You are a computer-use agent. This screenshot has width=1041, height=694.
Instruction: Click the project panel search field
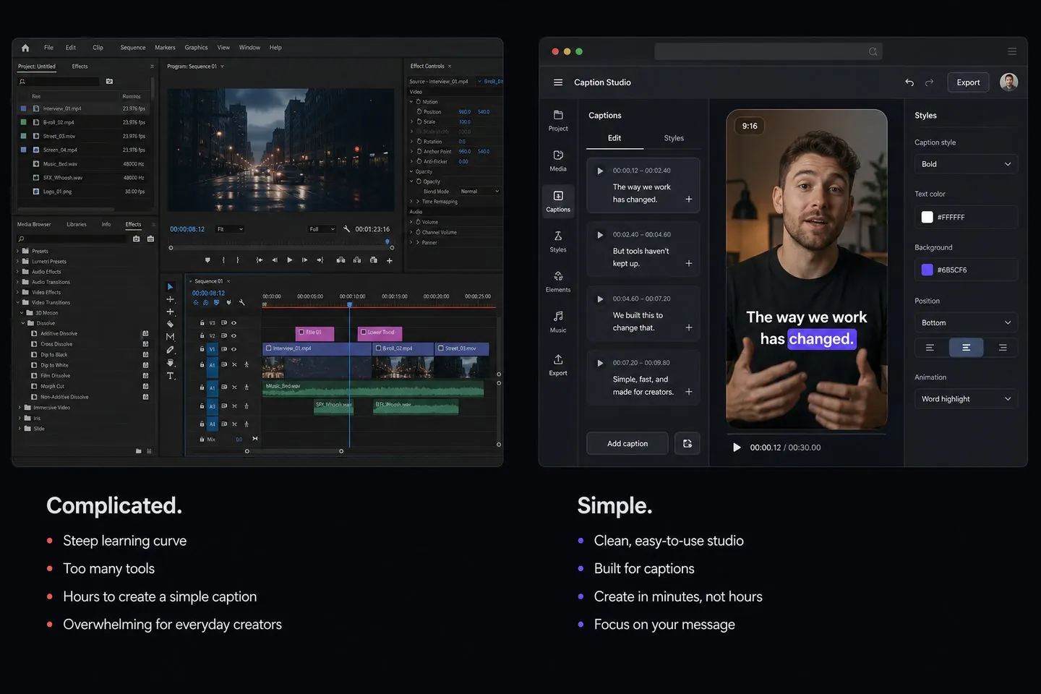(59, 82)
